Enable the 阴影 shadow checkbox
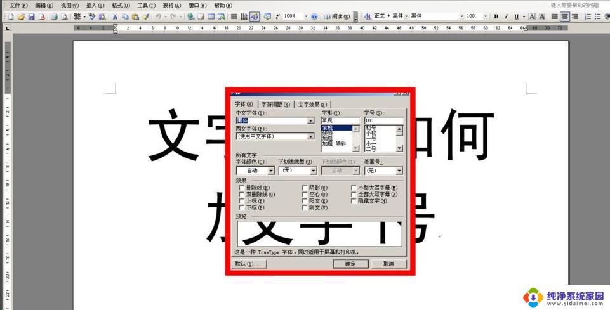 (x=305, y=188)
